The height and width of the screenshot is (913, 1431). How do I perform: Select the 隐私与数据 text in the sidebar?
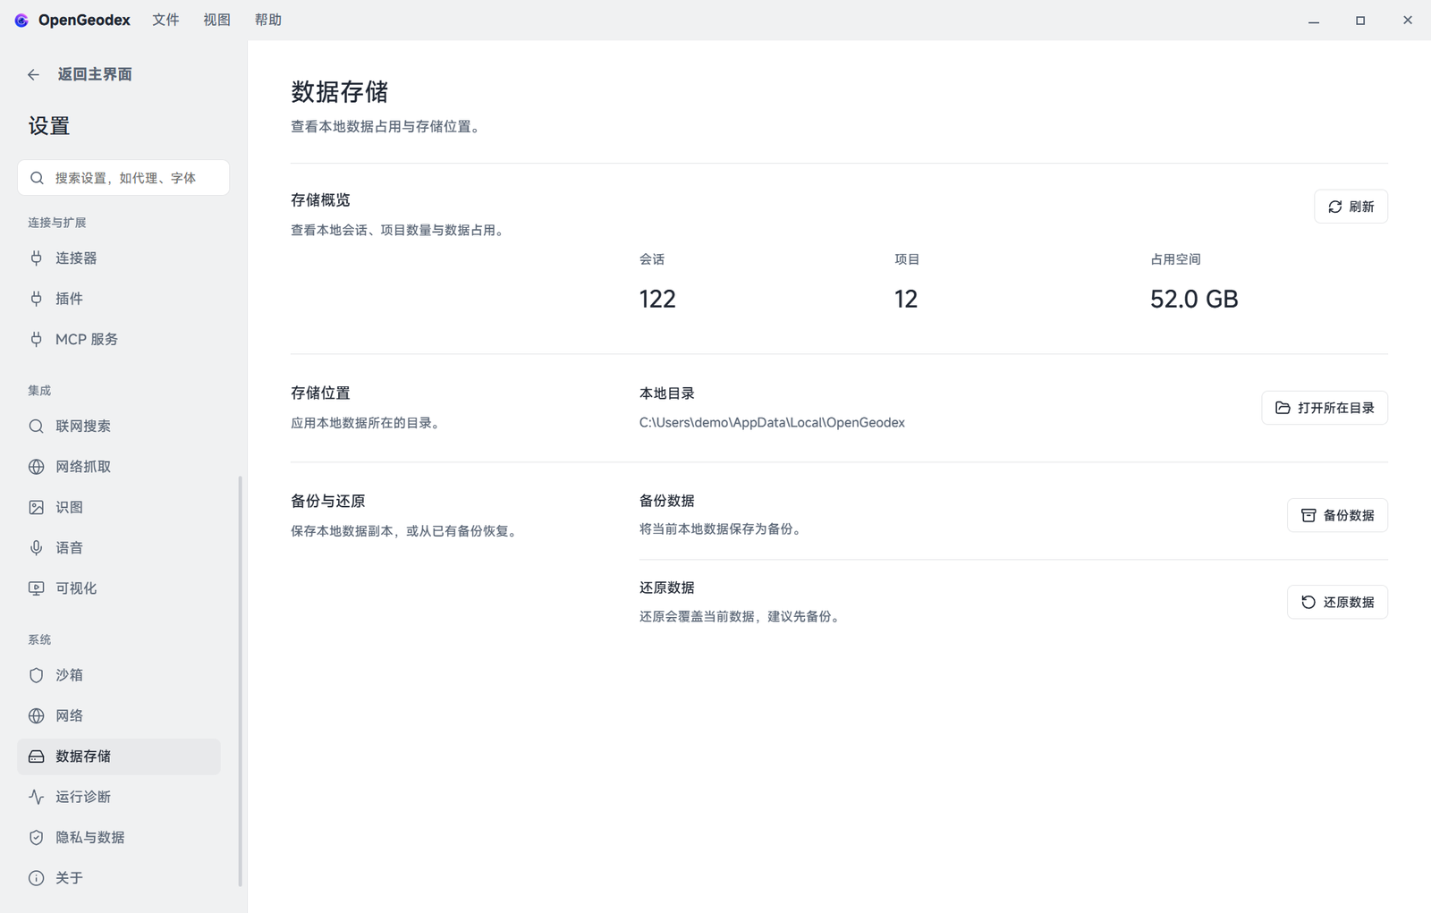[x=90, y=837]
